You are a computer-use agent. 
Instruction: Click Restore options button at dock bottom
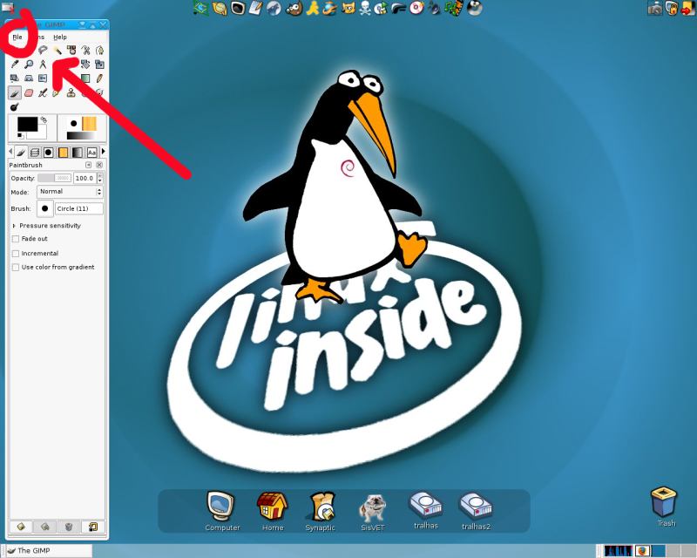[45, 527]
